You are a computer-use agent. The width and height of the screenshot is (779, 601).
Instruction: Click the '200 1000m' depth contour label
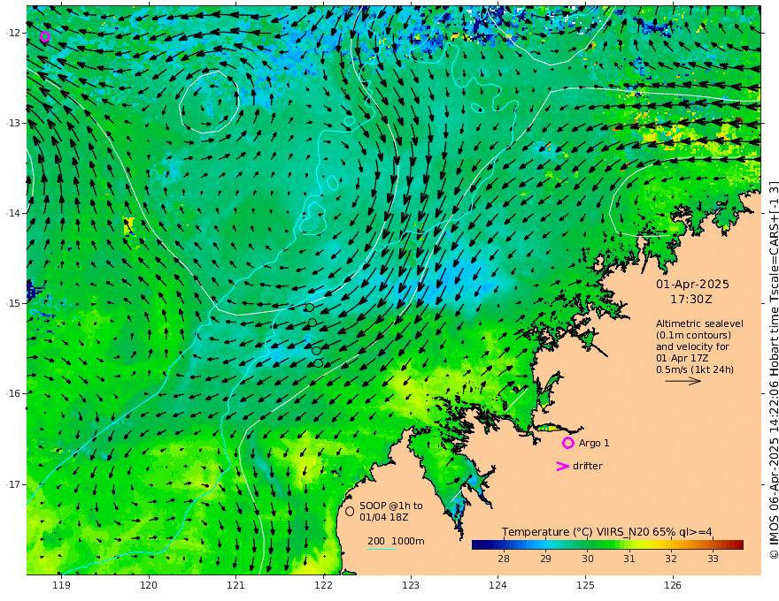(x=396, y=541)
